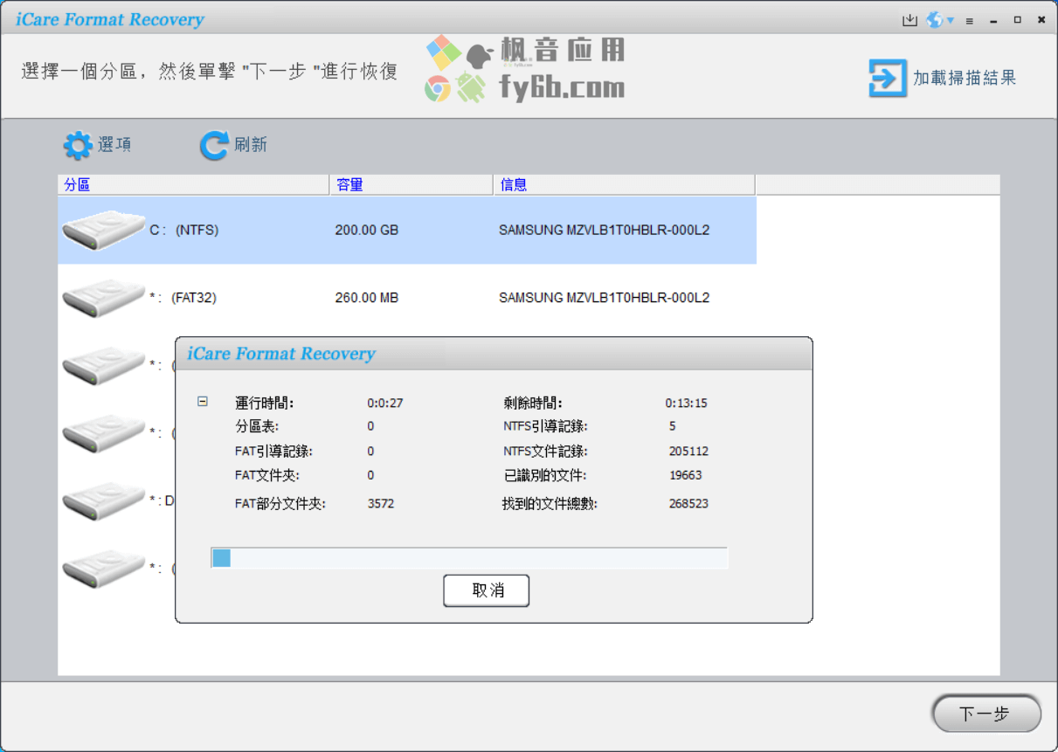Click 找到的文件總數 value 268523
Screen dimensions: 1058x752
(688, 504)
